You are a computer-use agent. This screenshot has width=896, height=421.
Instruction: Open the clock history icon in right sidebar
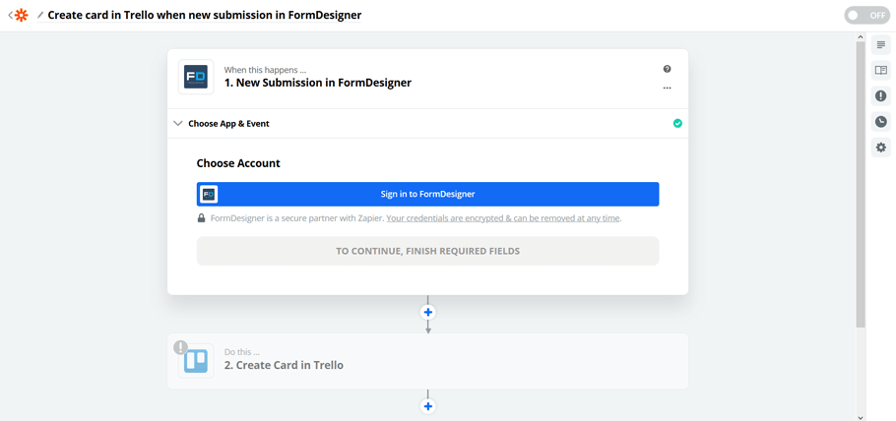881,122
